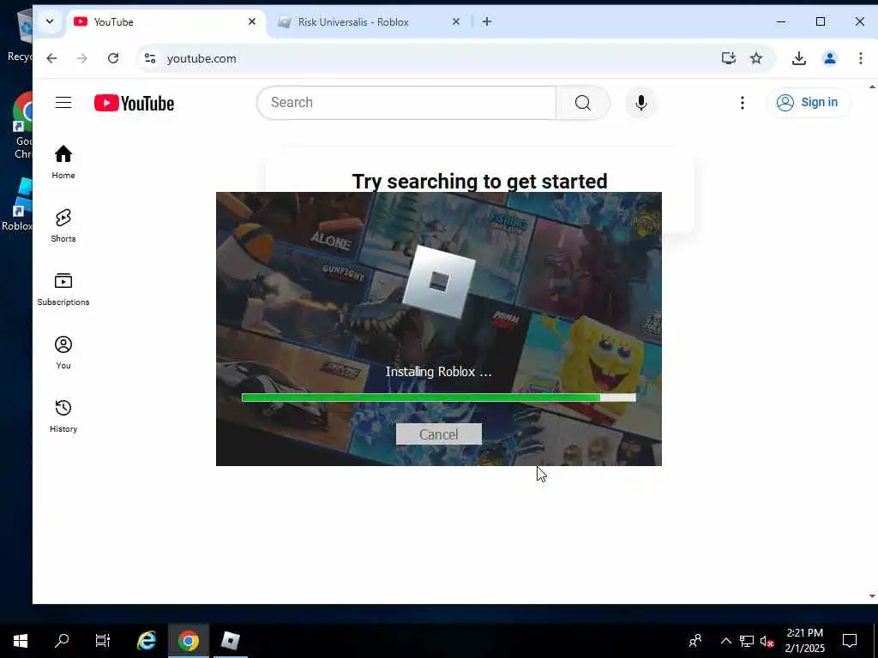Click the 'Installing Roblox ...' status text
The image size is (878, 658).
point(438,372)
